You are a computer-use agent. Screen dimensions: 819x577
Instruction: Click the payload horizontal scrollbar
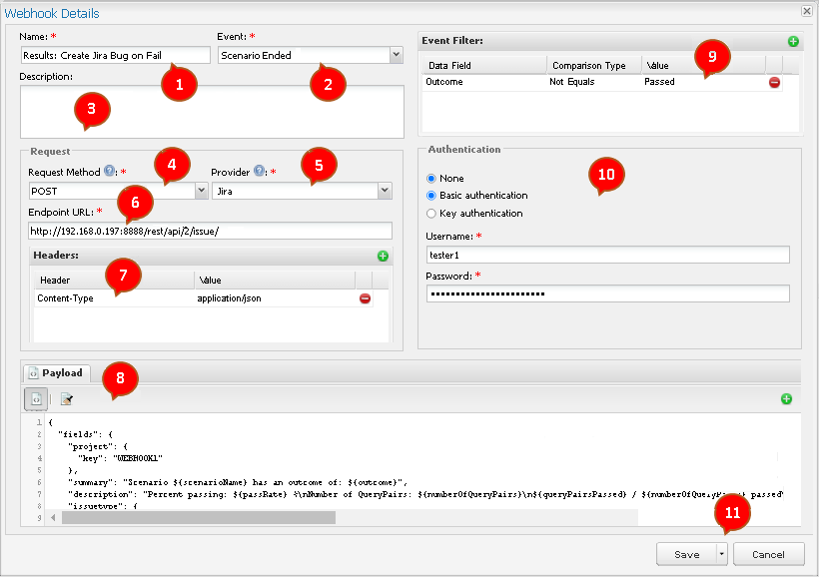point(200,517)
